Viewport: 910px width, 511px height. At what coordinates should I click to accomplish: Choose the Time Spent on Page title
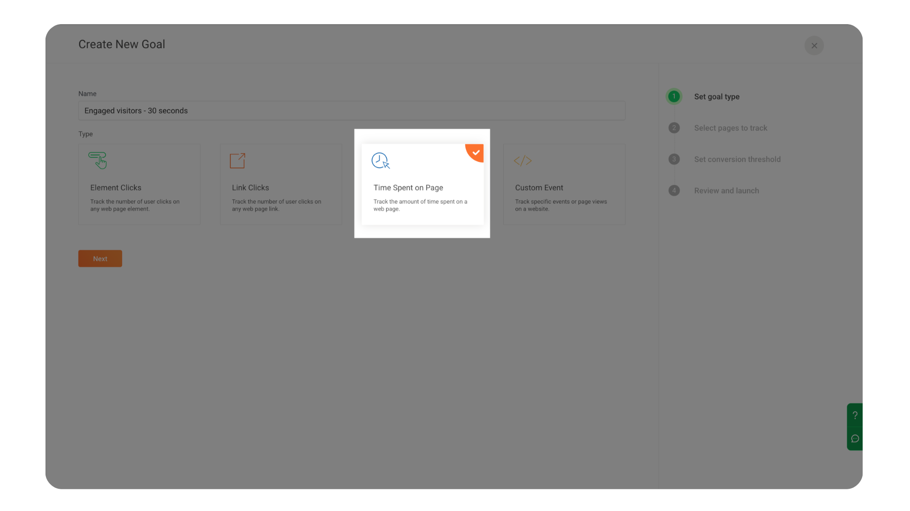click(x=408, y=187)
